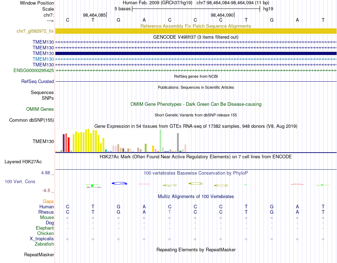Open 100 vertebrates Basewise Conservation by PhyloP title
This screenshot has width=337, height=263.
tap(196, 173)
